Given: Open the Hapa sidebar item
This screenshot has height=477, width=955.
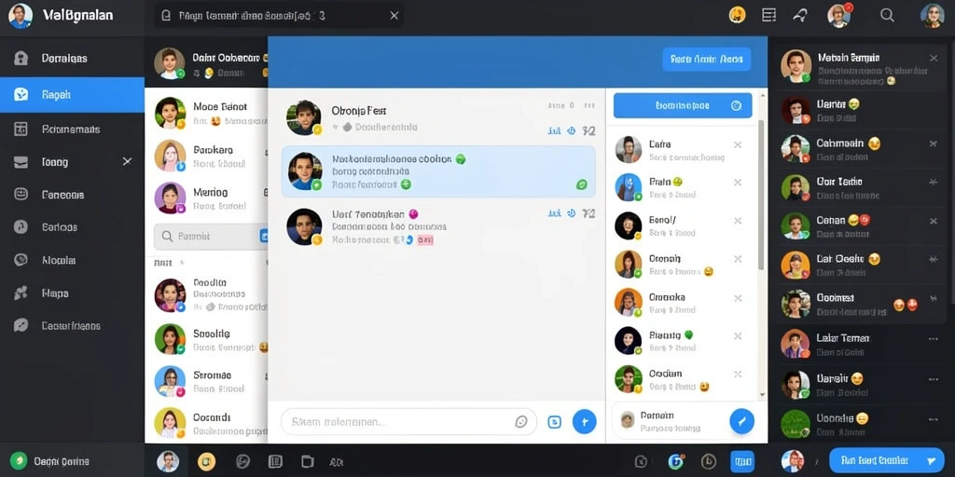Looking at the screenshot, I should click(x=72, y=293).
